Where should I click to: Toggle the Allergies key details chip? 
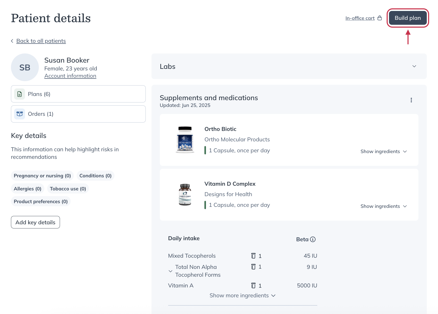[27, 189]
